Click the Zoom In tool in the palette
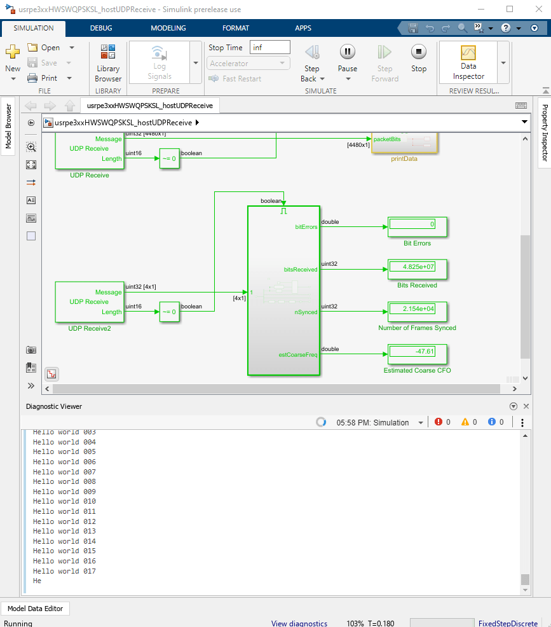 coord(31,147)
